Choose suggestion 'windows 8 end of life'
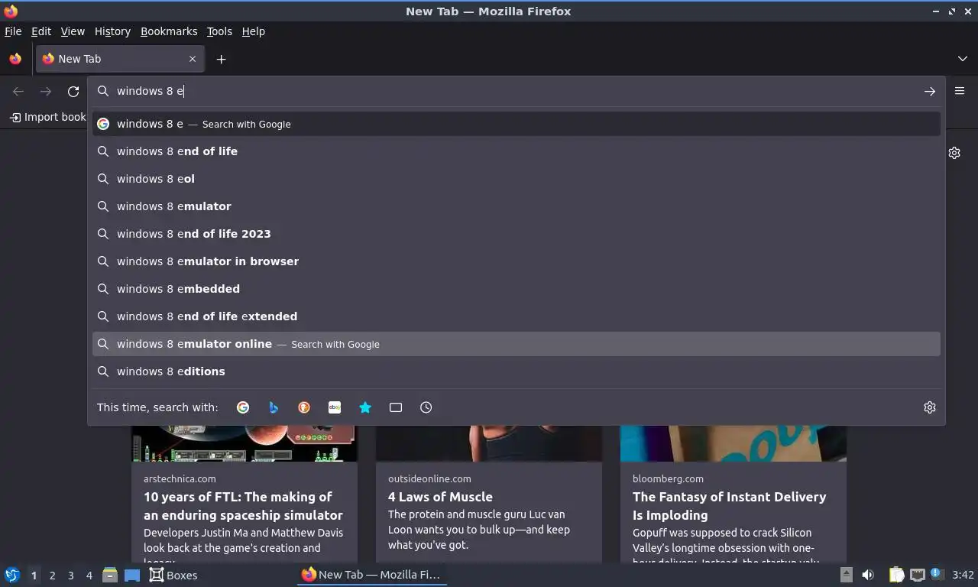This screenshot has width=978, height=587. pos(517,151)
